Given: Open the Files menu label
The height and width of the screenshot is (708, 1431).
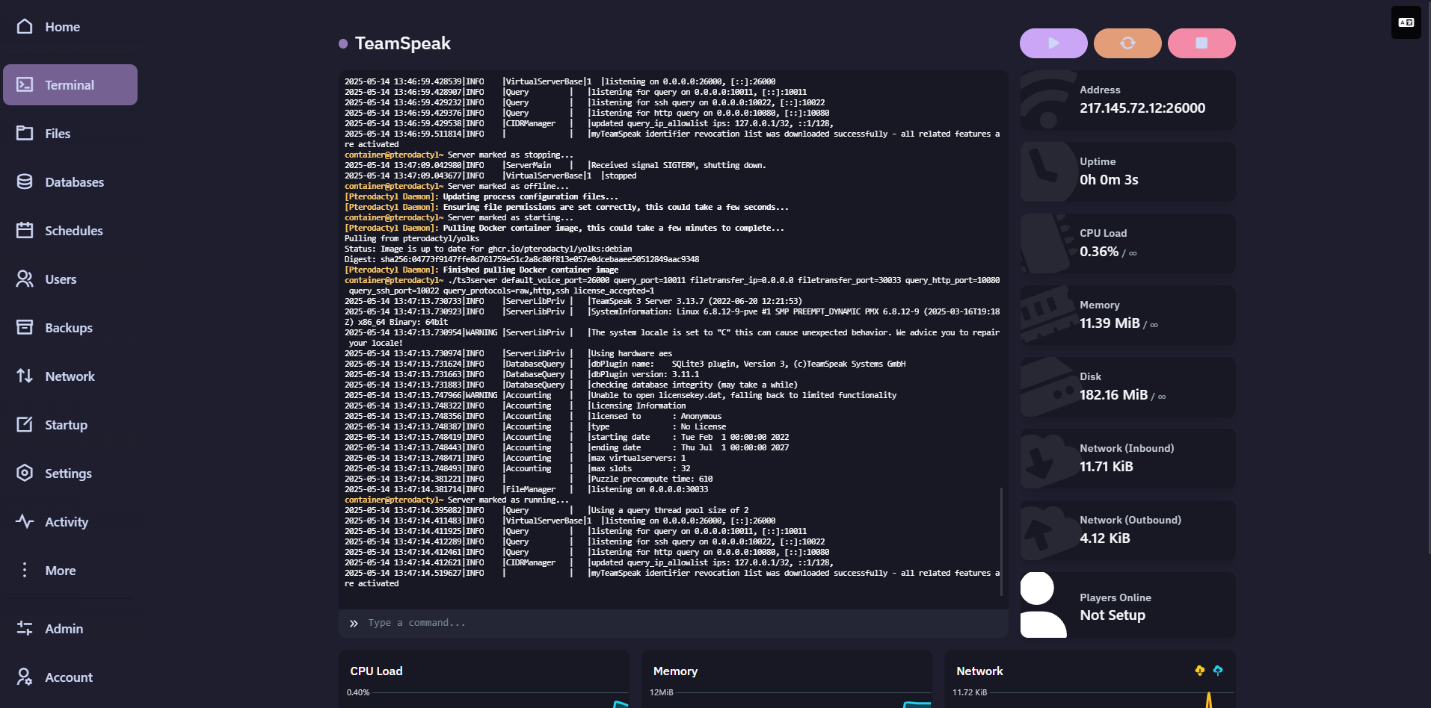Looking at the screenshot, I should tap(58, 134).
